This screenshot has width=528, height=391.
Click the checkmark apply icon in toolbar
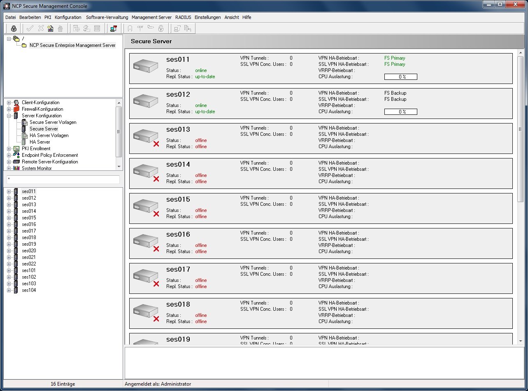(30, 28)
